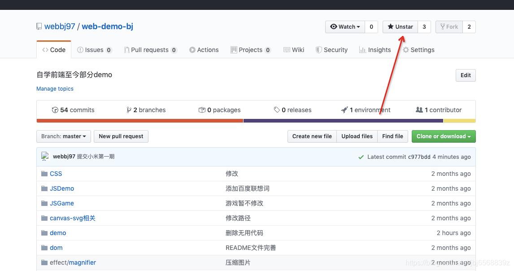Open the Watch dropdown
The height and width of the screenshot is (271, 514).
coord(345,27)
